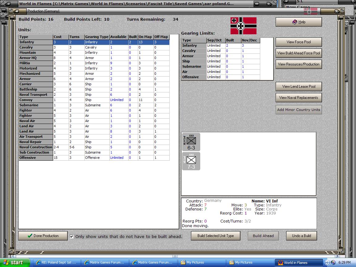Image resolution: width=356 pixels, height=267 pixels.
Task: Click the Windows start button
Action: tap(15, 262)
